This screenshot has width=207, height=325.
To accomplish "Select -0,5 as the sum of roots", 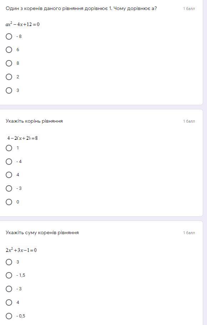I will point(9,316).
